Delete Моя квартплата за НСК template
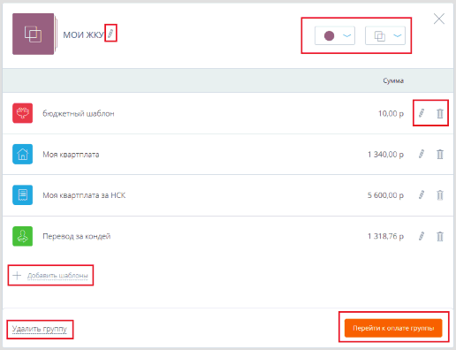 pyautogui.click(x=440, y=194)
